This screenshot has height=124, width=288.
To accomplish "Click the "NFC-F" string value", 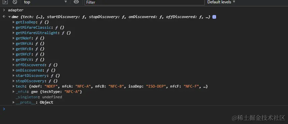I will click(x=191, y=86).
